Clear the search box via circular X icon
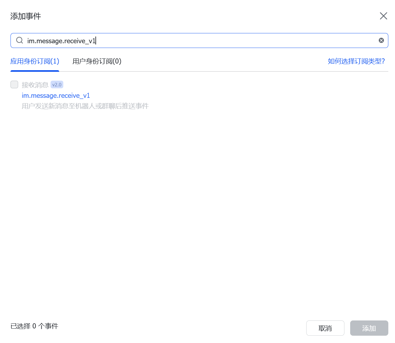 tap(381, 40)
